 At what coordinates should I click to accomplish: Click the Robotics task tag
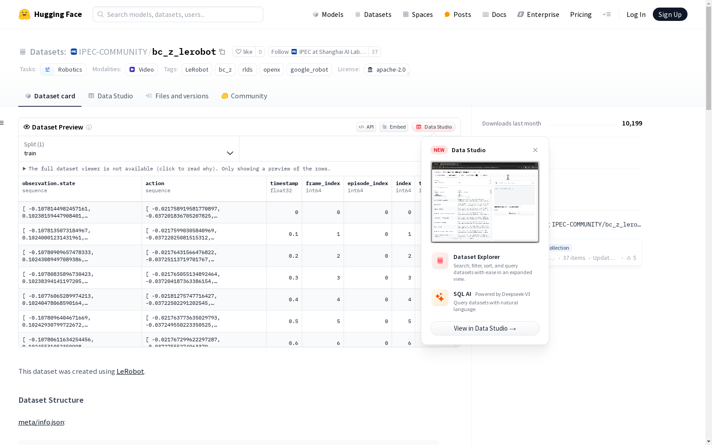click(63, 69)
